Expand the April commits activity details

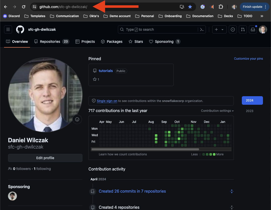tap(232, 191)
